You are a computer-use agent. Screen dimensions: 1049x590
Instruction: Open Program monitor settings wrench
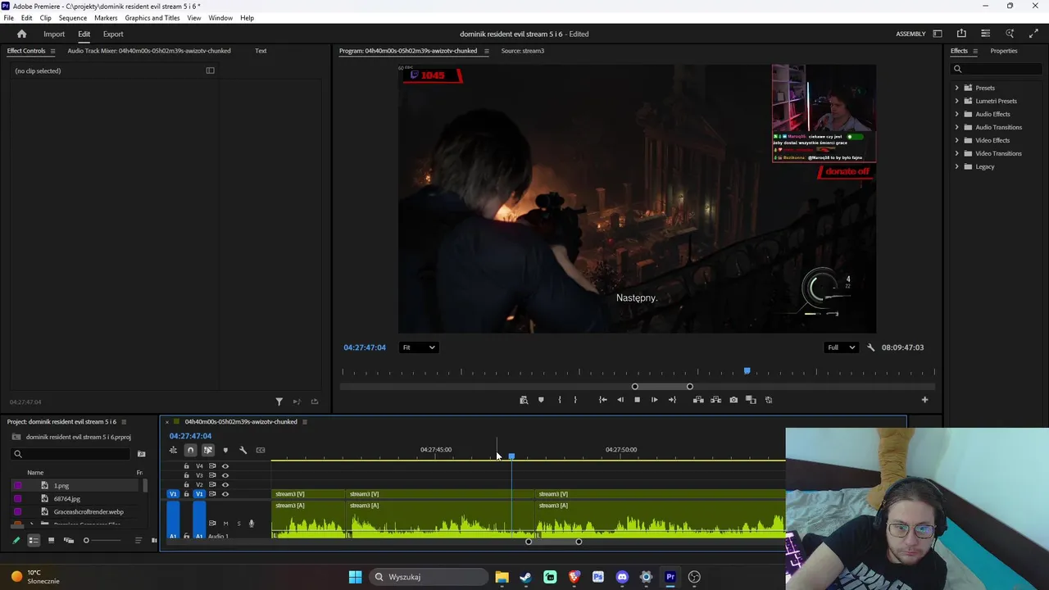click(x=871, y=347)
